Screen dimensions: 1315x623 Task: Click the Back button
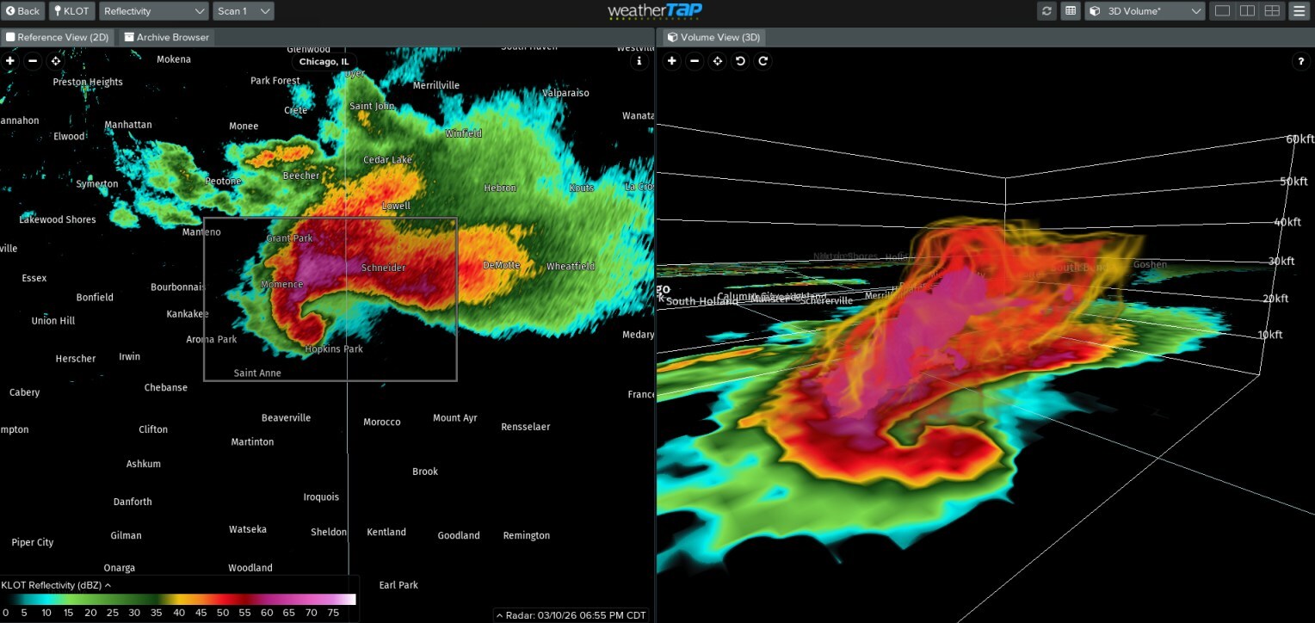coord(23,11)
